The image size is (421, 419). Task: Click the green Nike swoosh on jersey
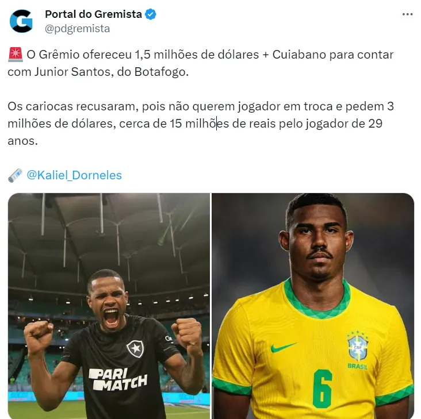[283, 347]
